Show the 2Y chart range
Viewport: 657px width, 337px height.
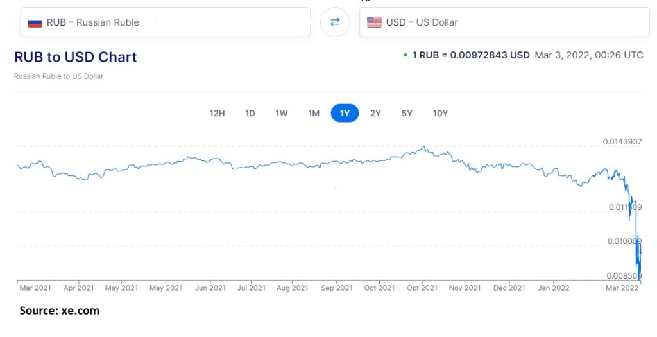375,114
